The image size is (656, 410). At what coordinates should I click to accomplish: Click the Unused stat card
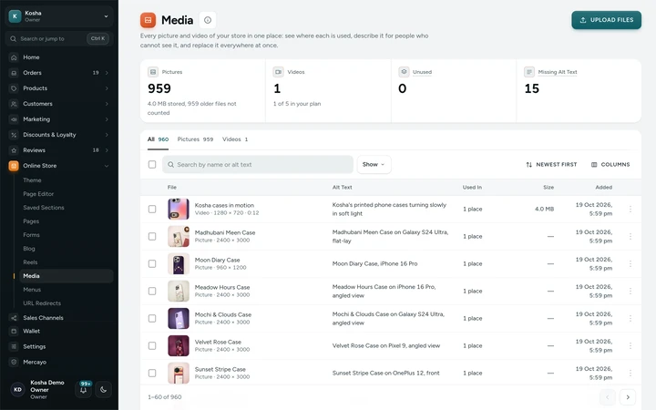click(454, 91)
